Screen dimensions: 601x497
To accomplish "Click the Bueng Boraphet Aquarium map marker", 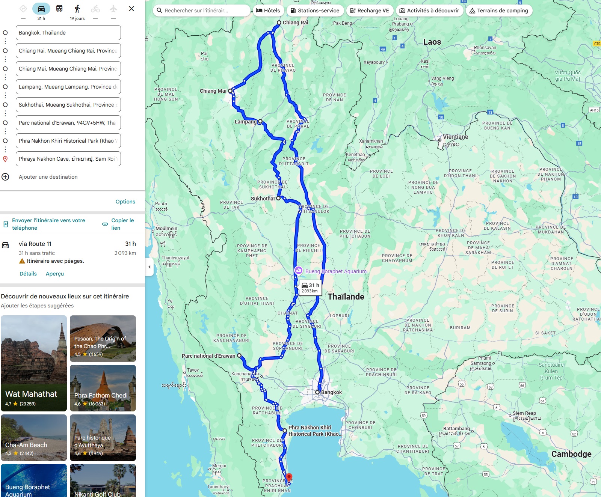I will [x=298, y=271].
